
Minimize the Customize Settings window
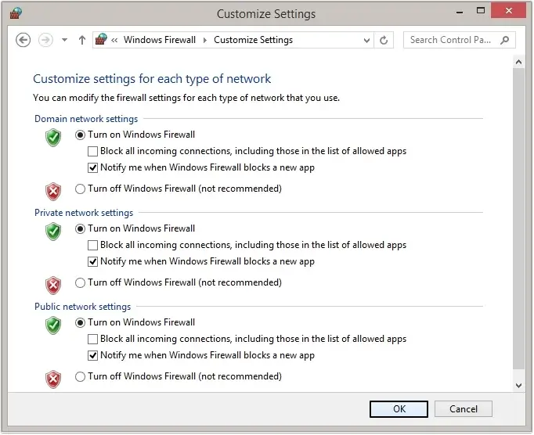tap(460, 12)
